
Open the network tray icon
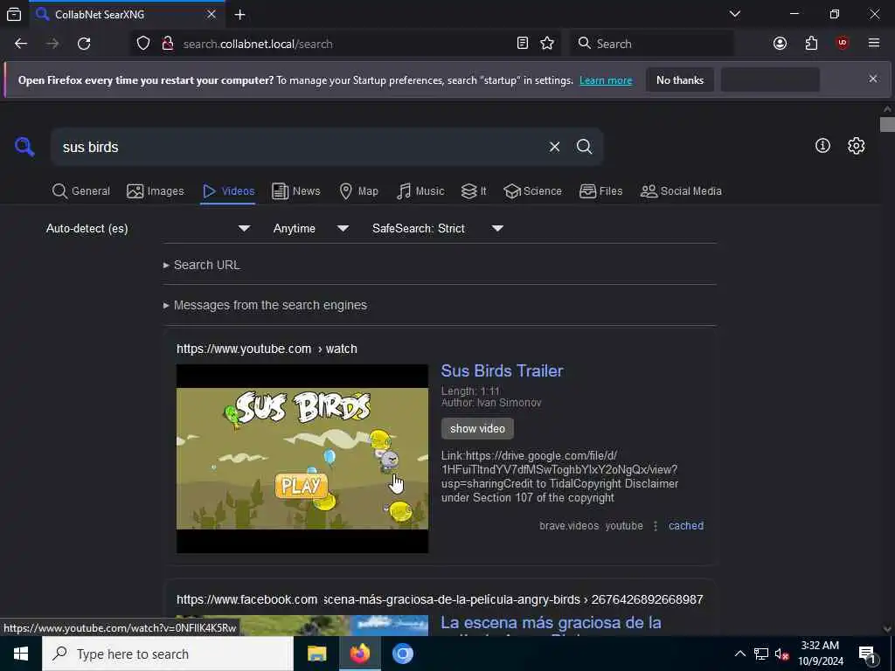tap(761, 654)
